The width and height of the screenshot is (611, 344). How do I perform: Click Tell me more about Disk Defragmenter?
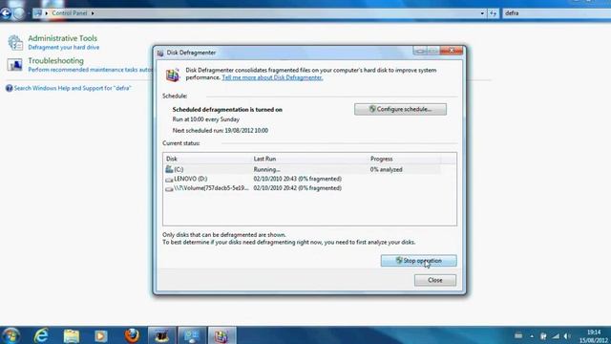[x=272, y=77]
